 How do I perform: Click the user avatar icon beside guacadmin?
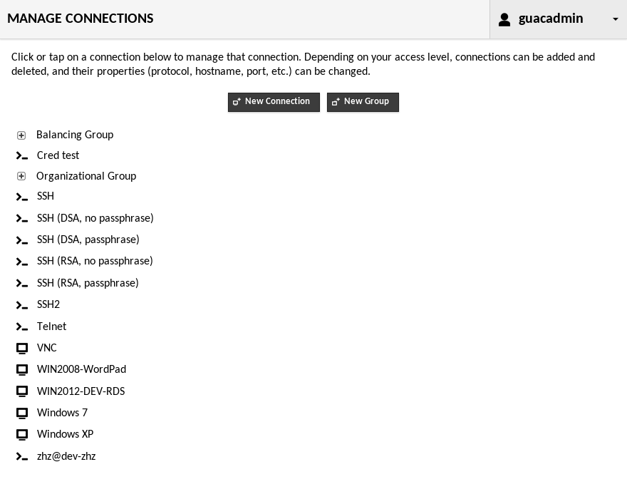[x=504, y=19]
